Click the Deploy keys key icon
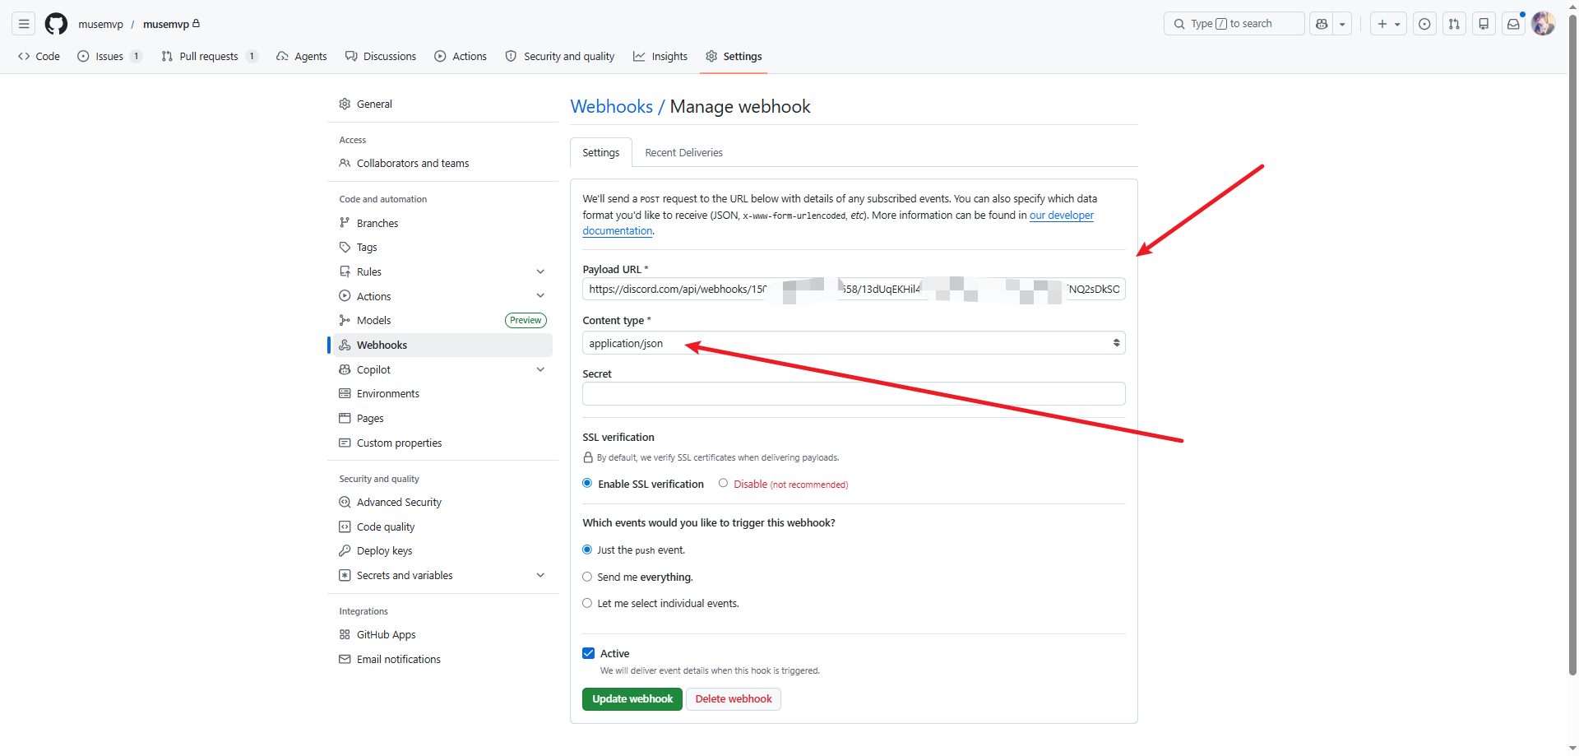This screenshot has width=1579, height=756. pyautogui.click(x=345, y=551)
